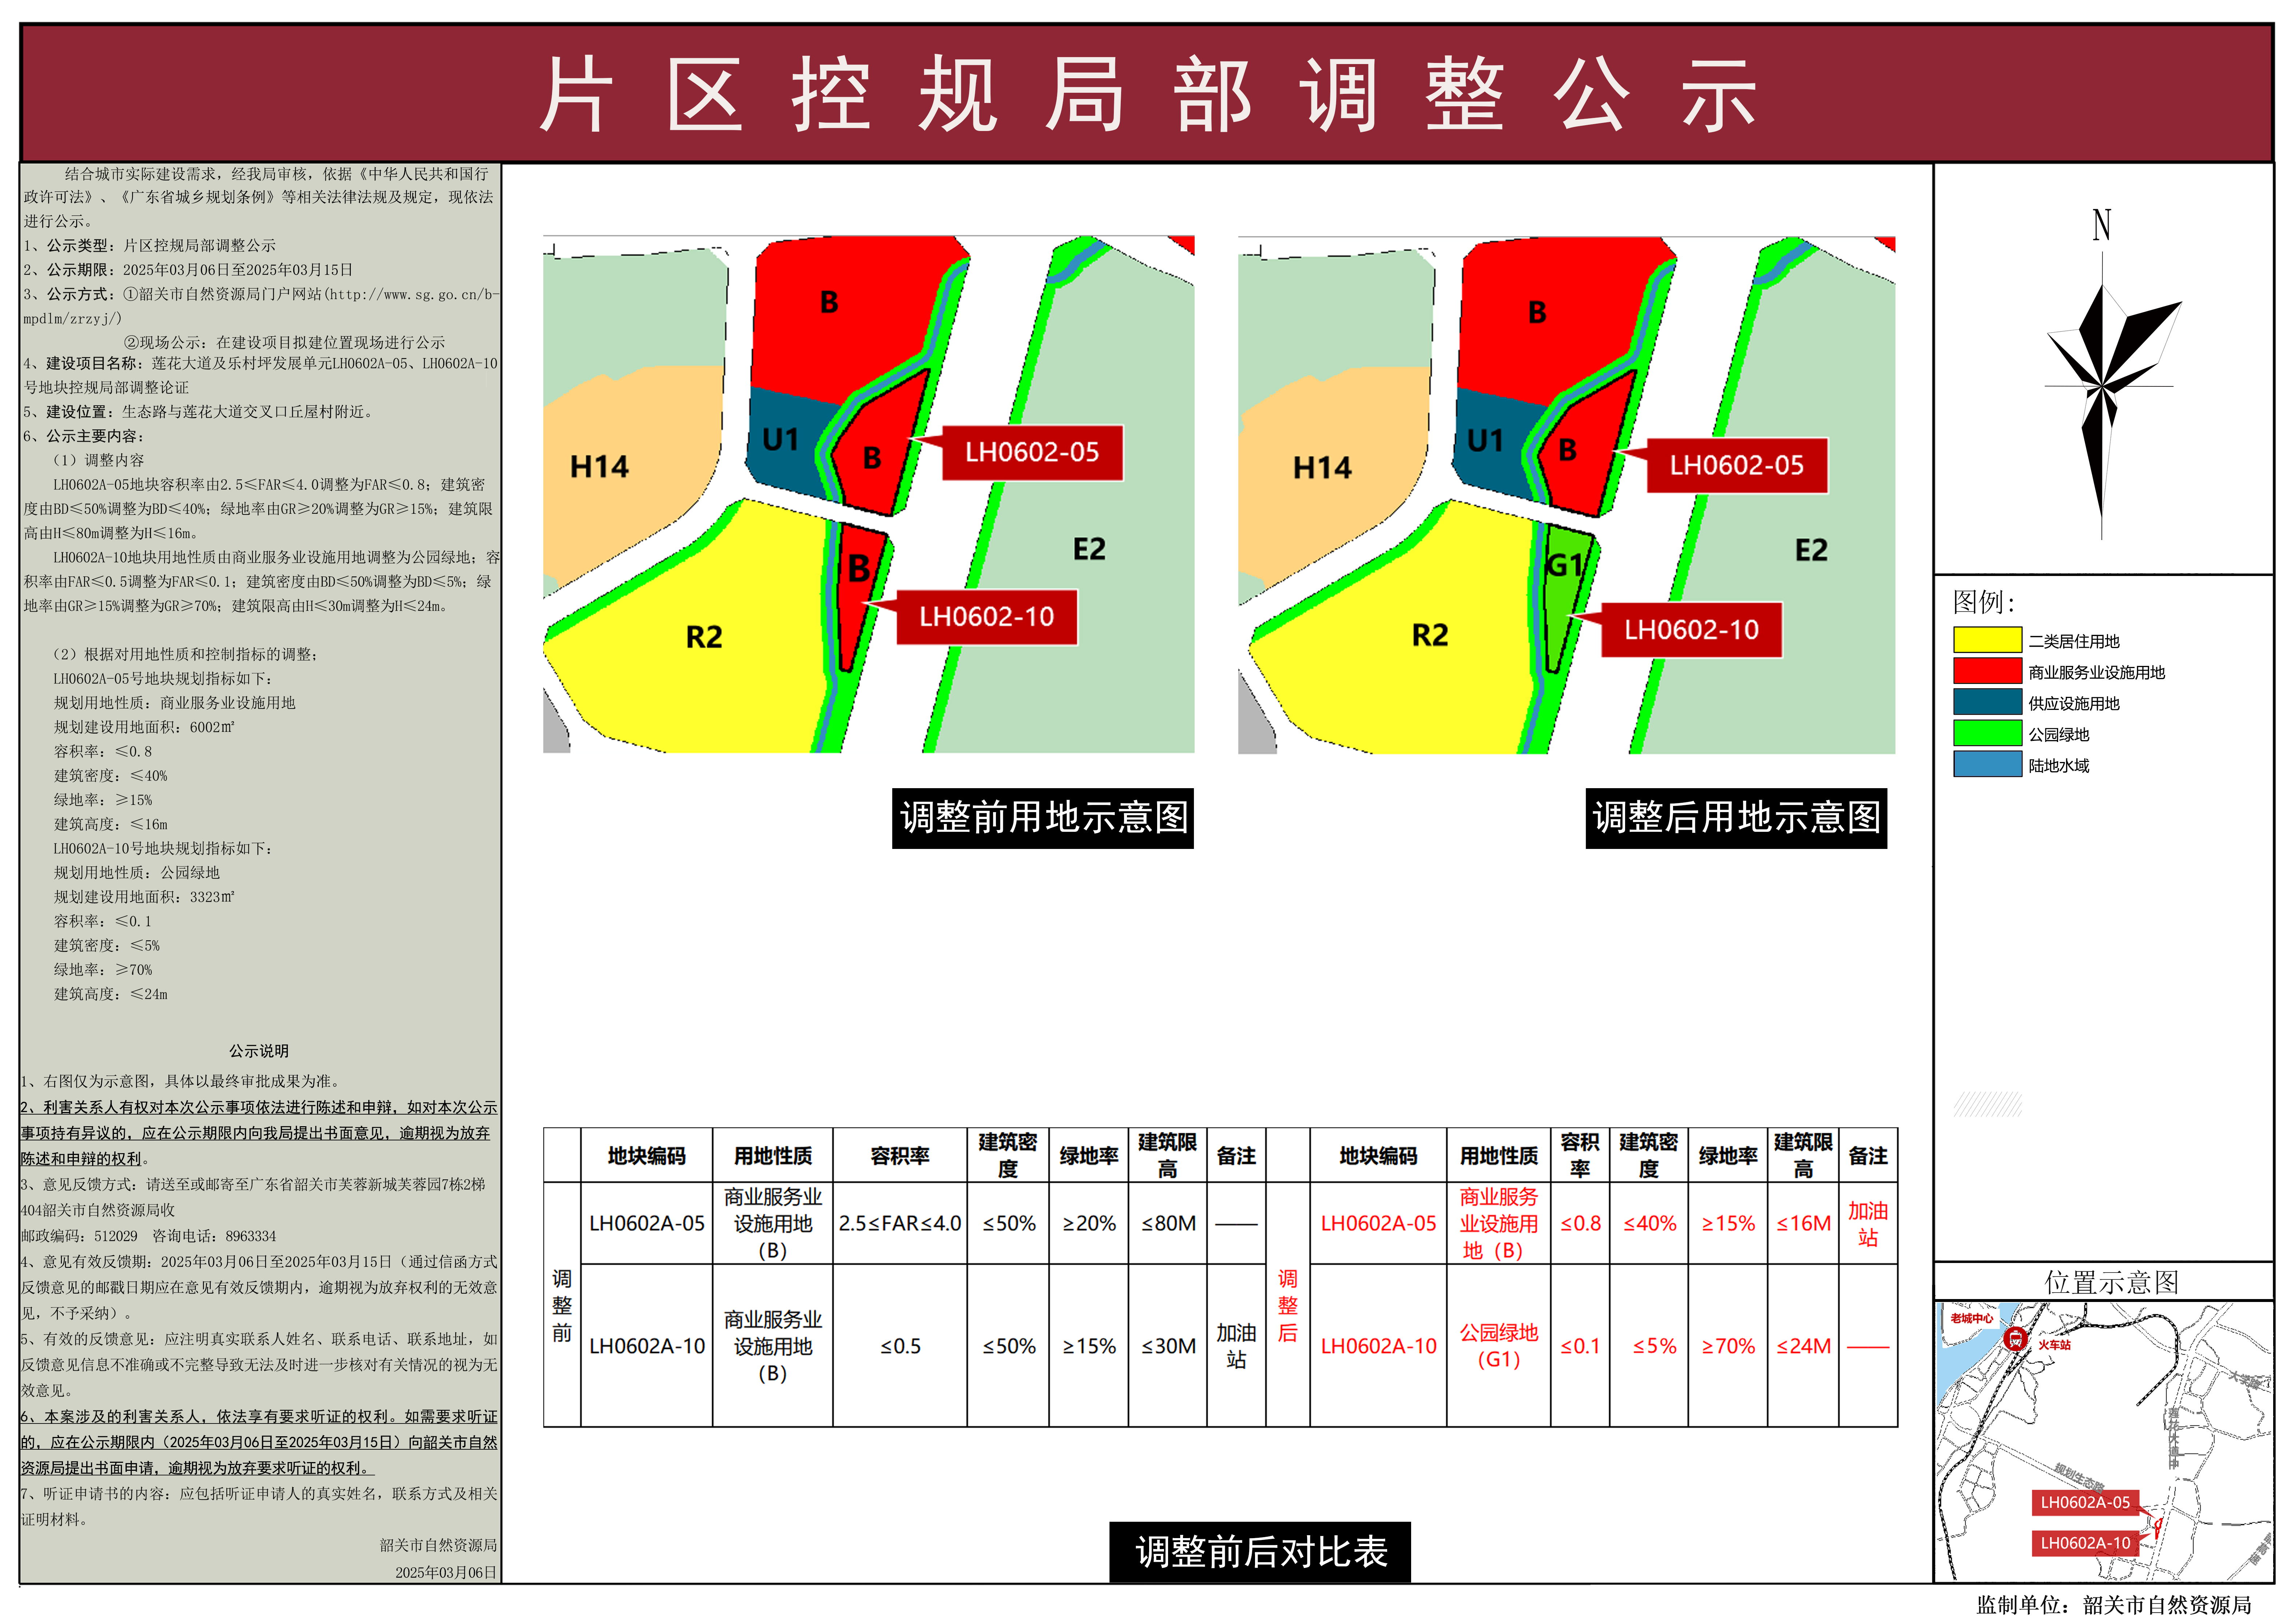Click the yellow 二类居住用地 legend swatch
Viewport: 2295px width, 1624px height.
click(1988, 640)
